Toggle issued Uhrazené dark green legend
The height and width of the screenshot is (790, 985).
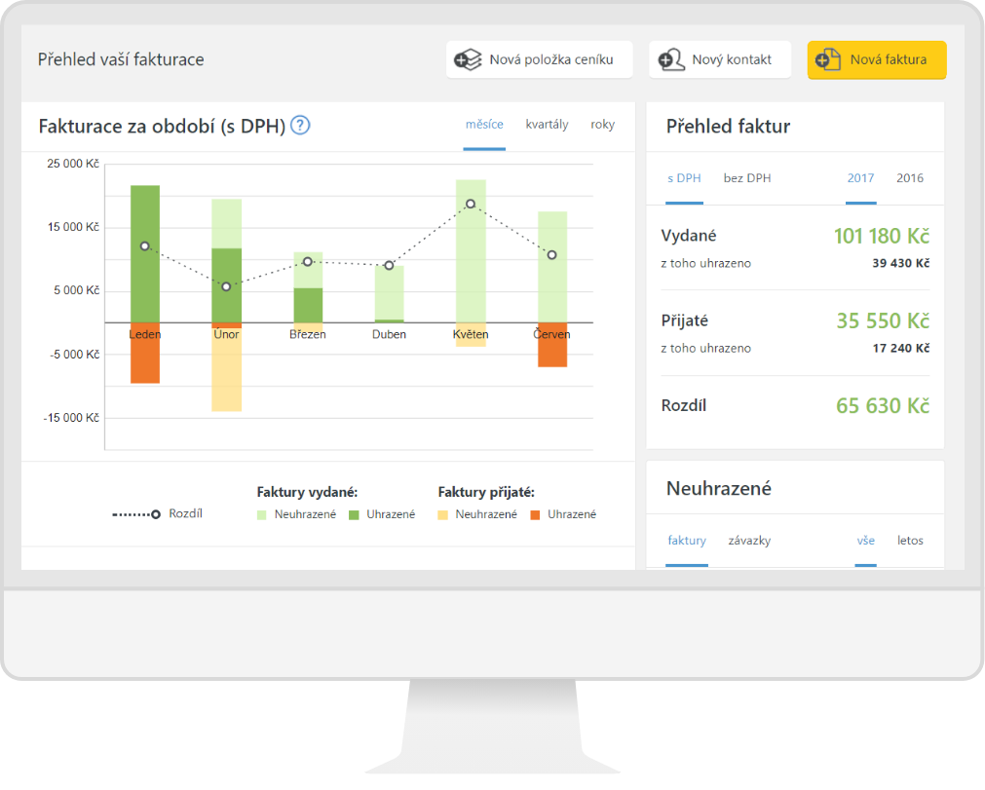coord(354,514)
